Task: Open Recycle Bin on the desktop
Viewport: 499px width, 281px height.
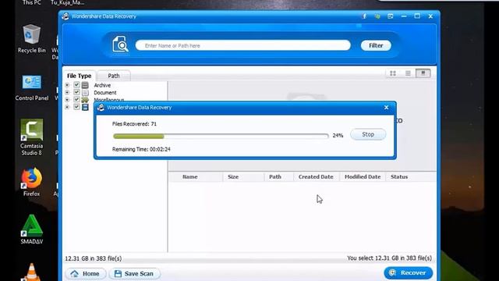Action: tap(31, 38)
